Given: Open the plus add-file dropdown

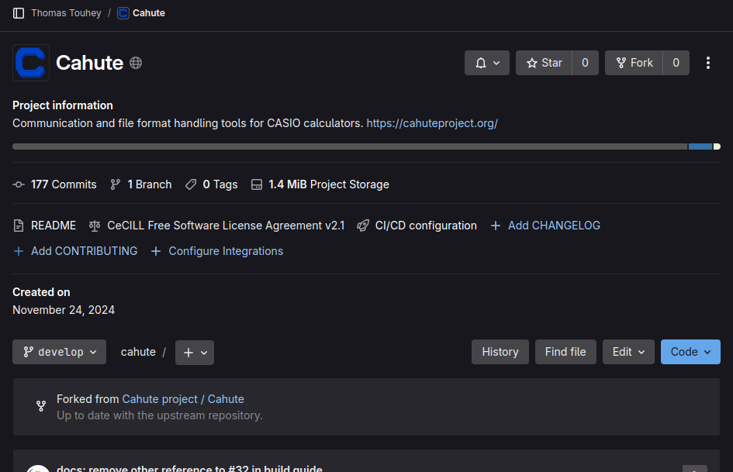Looking at the screenshot, I should click(195, 352).
